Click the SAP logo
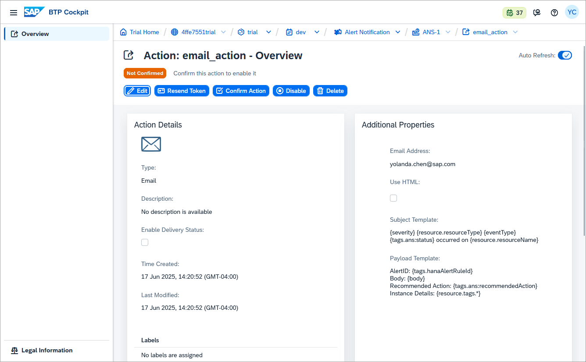Image resolution: width=586 pixels, height=362 pixels. (x=34, y=12)
